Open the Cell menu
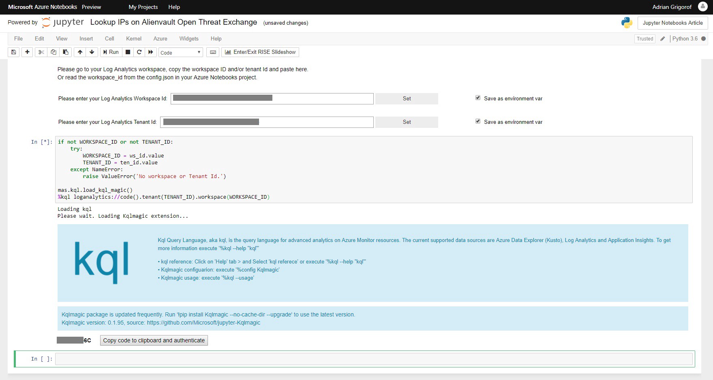 pyautogui.click(x=109, y=39)
